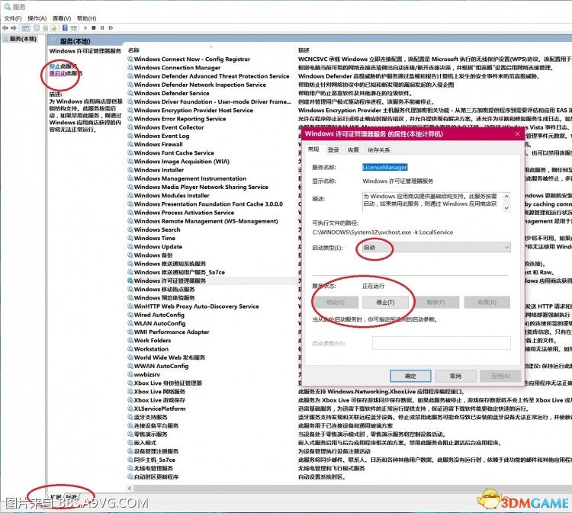
Task: Click the Forward arrow in the toolbar
Action: coord(14,27)
